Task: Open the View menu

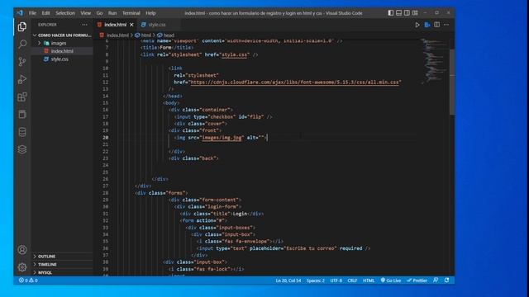Action: [x=85, y=13]
